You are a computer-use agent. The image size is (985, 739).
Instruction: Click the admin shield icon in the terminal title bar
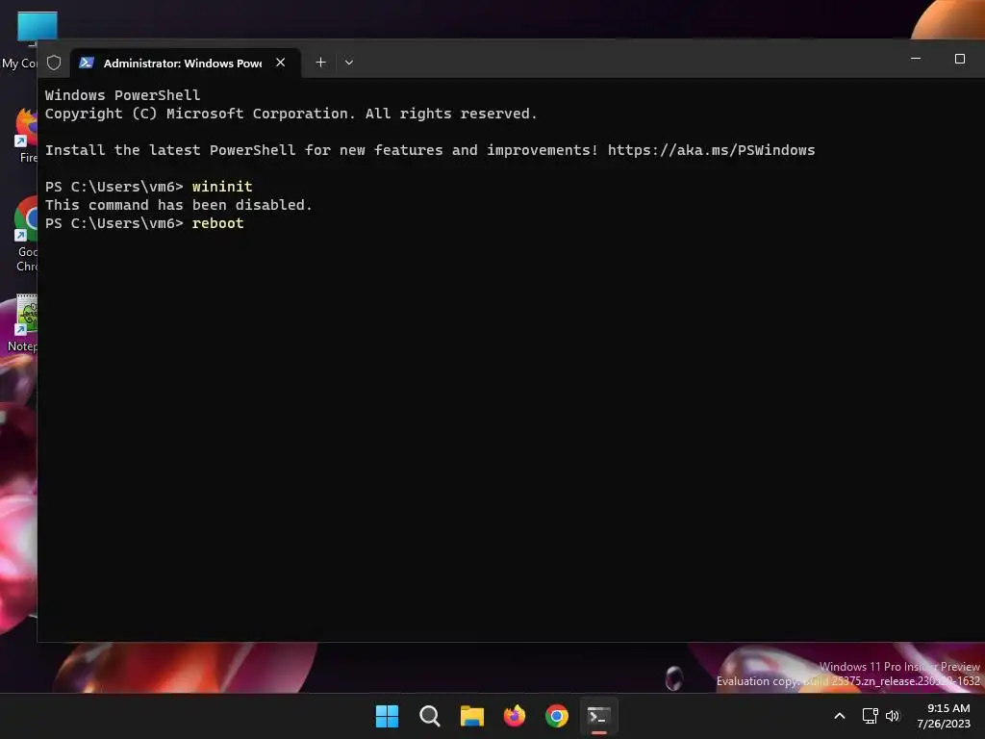click(x=54, y=63)
